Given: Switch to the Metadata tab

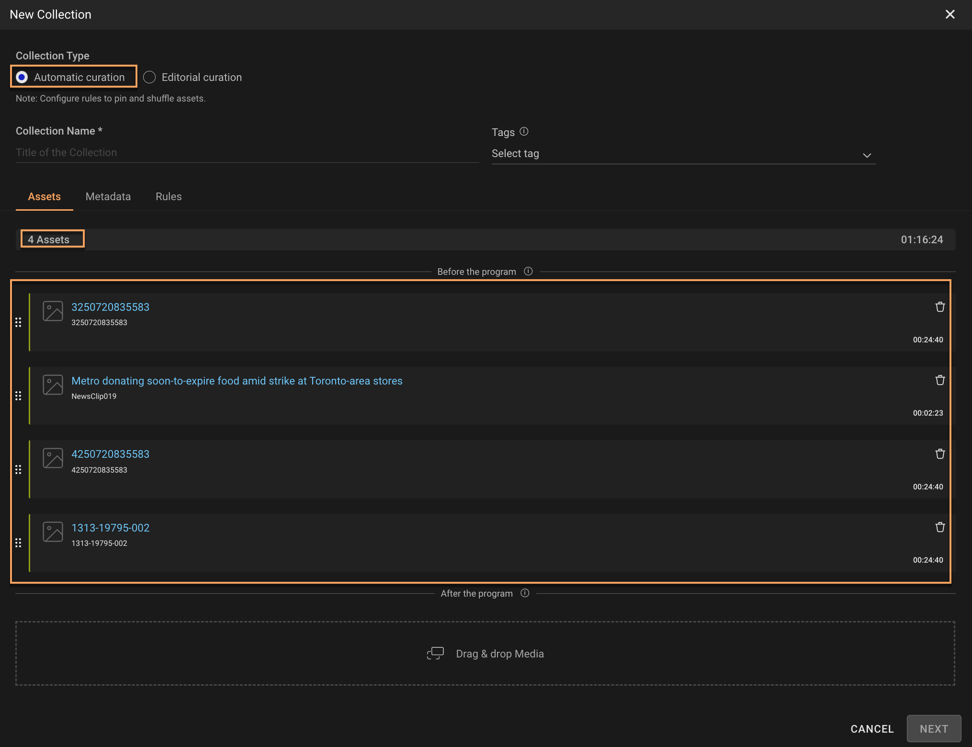Looking at the screenshot, I should coord(108,196).
